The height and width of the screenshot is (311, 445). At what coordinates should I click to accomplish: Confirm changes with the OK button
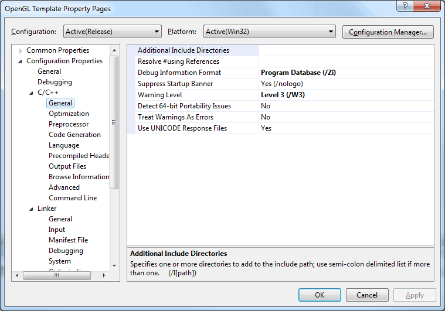[x=320, y=295]
